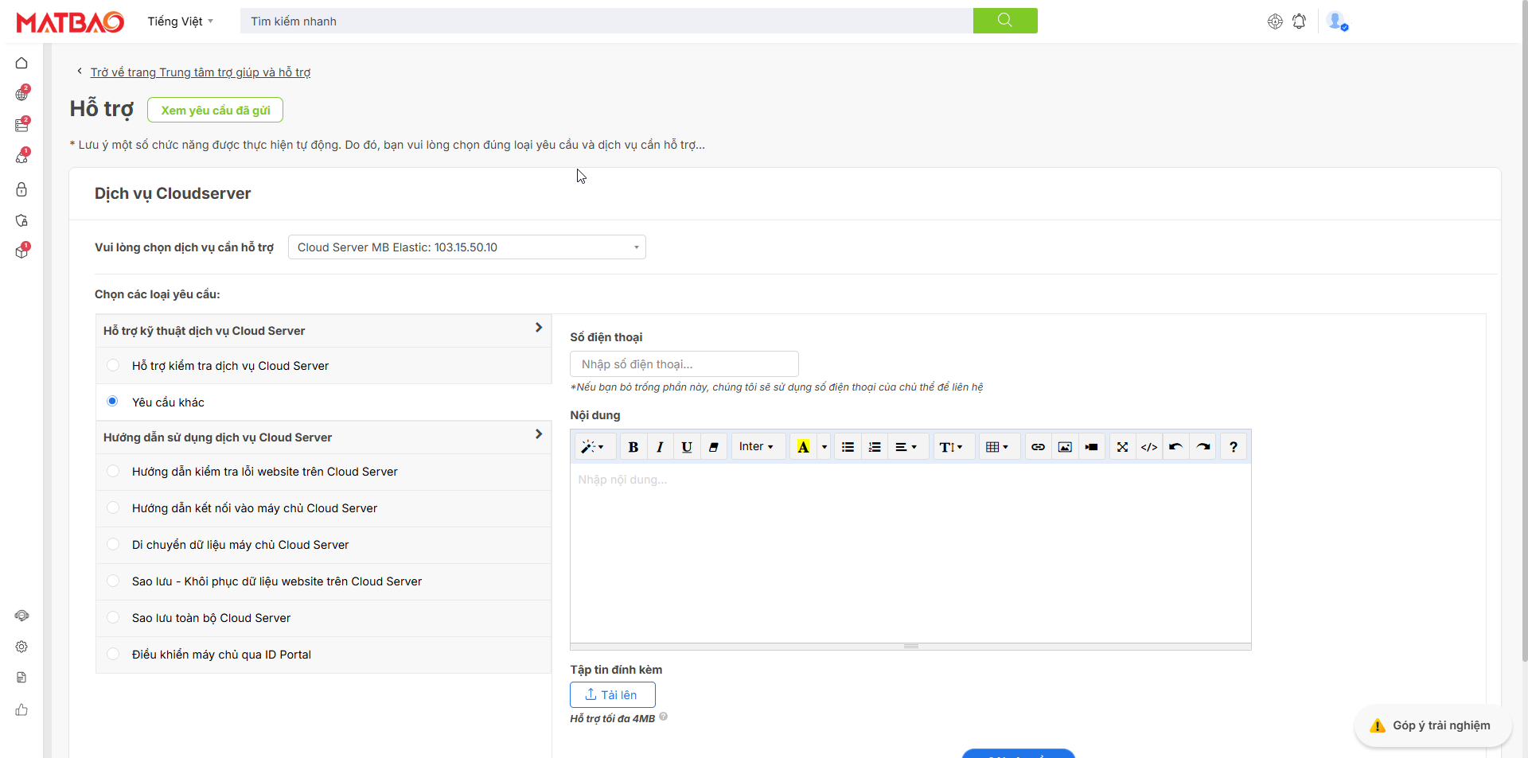
Task: Click the green search button
Action: tap(1004, 21)
